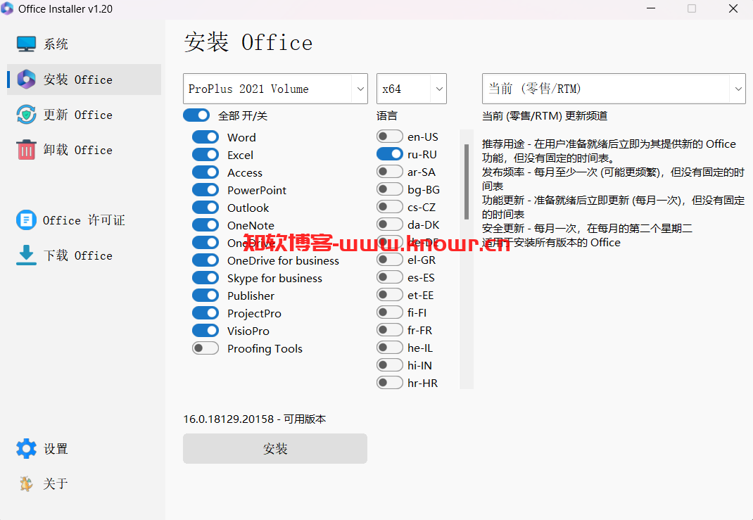Turn on the da-DK language toggle
The height and width of the screenshot is (520, 753).
389,224
